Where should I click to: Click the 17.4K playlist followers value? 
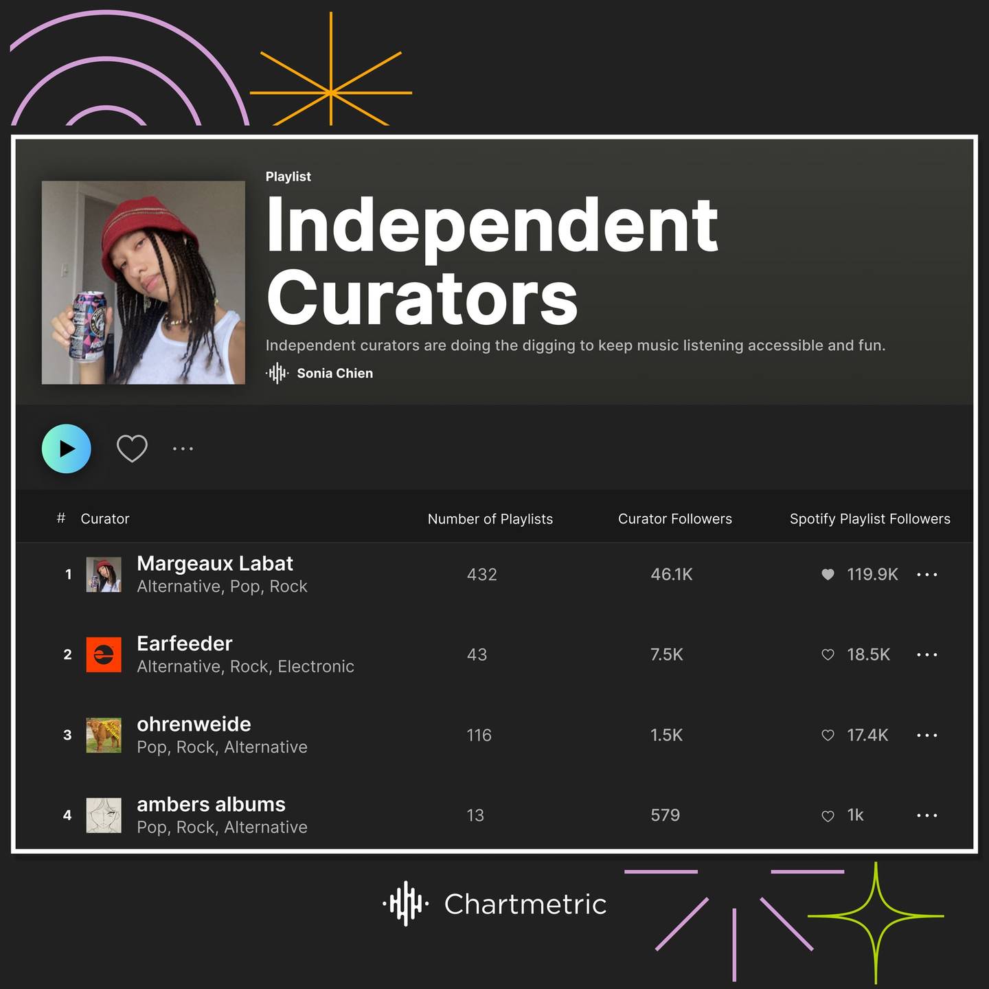coord(867,735)
